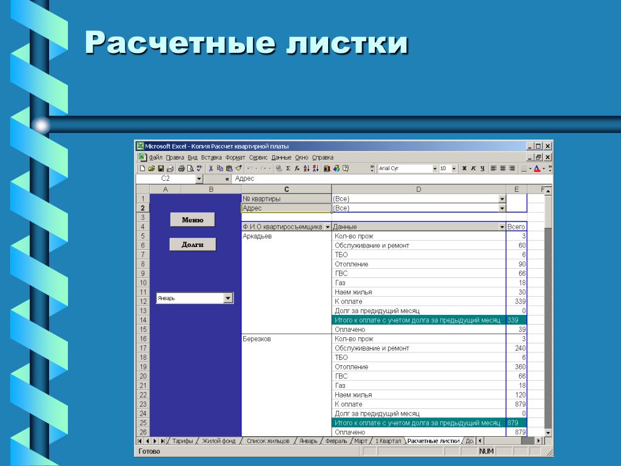Image resolution: width=621 pixels, height=466 pixels.
Task: Click the Долги button on the sheet
Action: tap(192, 244)
